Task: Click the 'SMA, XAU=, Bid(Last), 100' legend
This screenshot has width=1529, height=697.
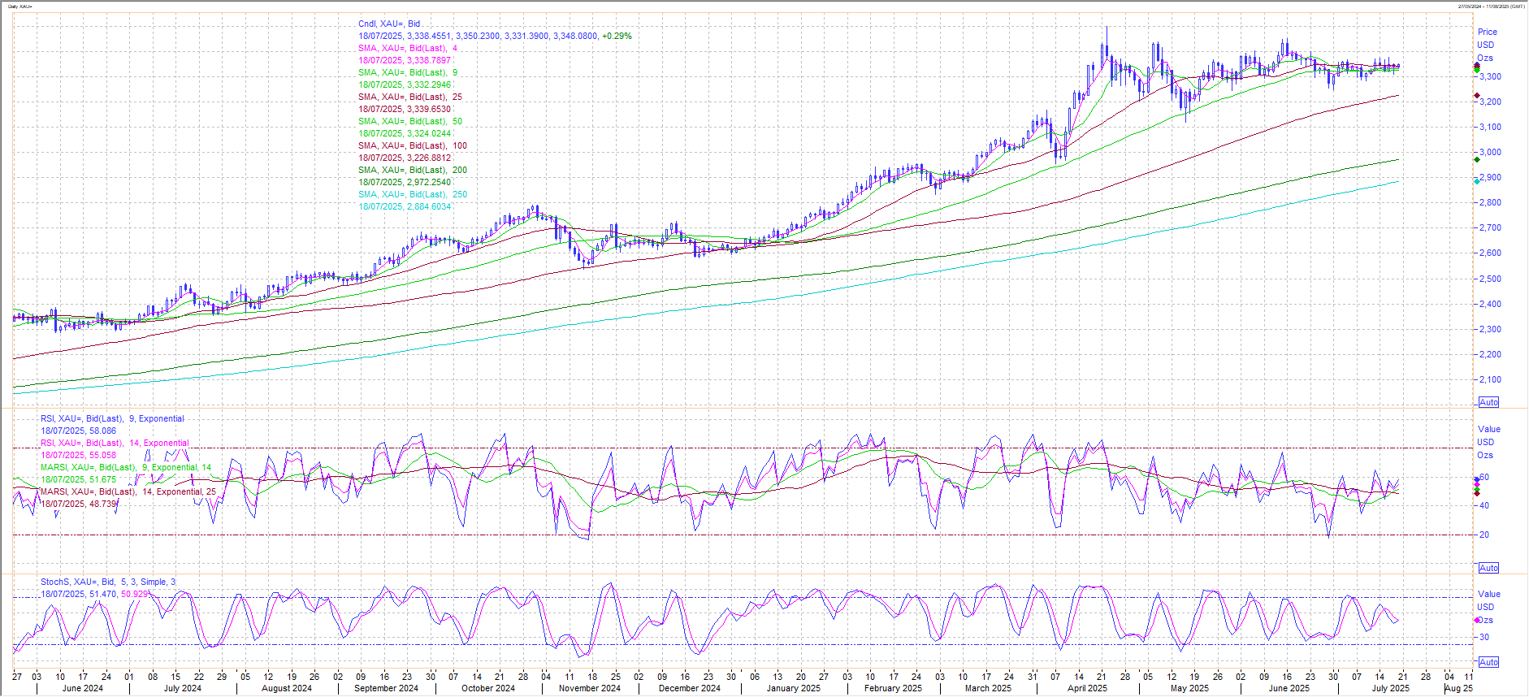Action: coord(413,145)
